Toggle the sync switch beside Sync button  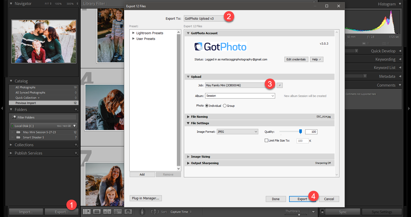322,212
